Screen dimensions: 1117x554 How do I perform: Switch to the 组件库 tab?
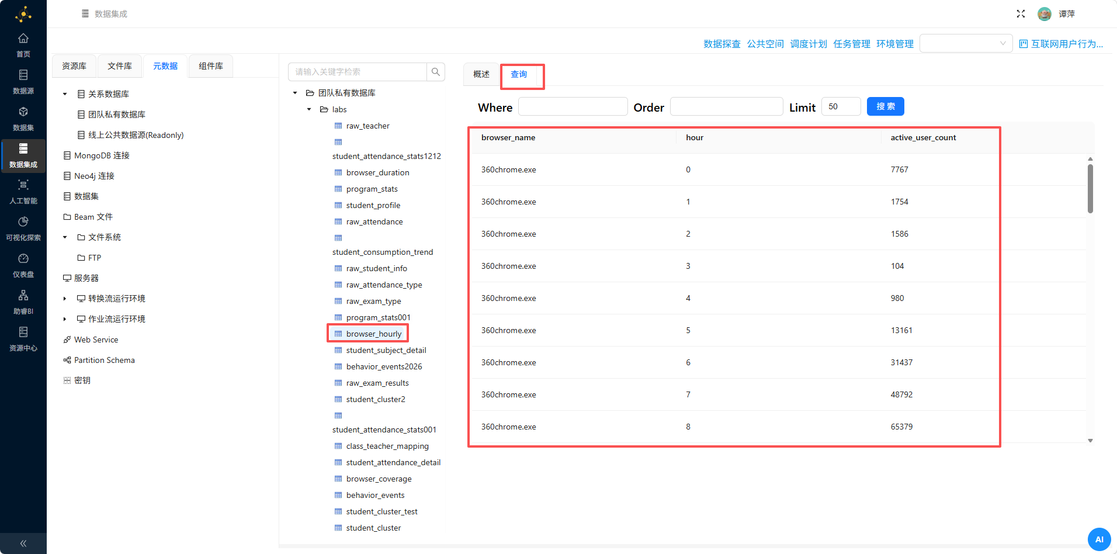click(x=211, y=66)
